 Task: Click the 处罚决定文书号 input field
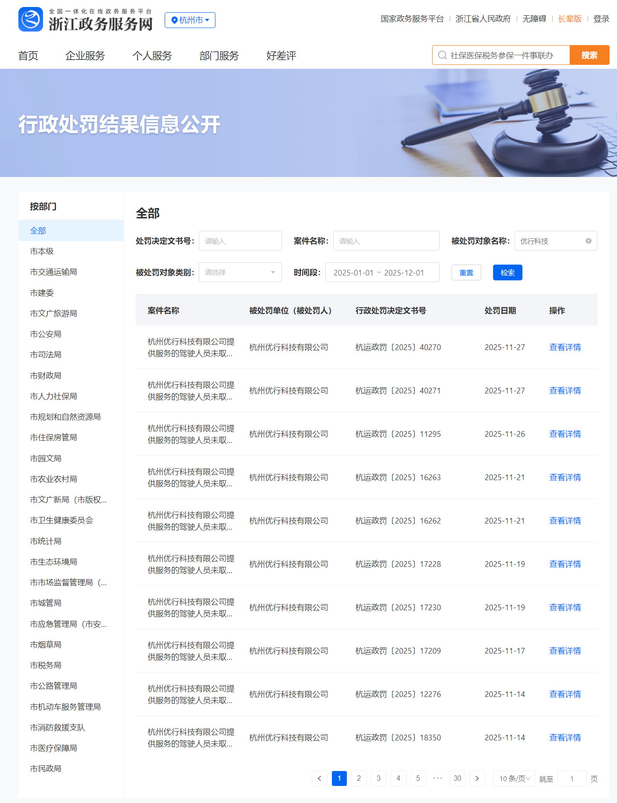[x=240, y=241]
